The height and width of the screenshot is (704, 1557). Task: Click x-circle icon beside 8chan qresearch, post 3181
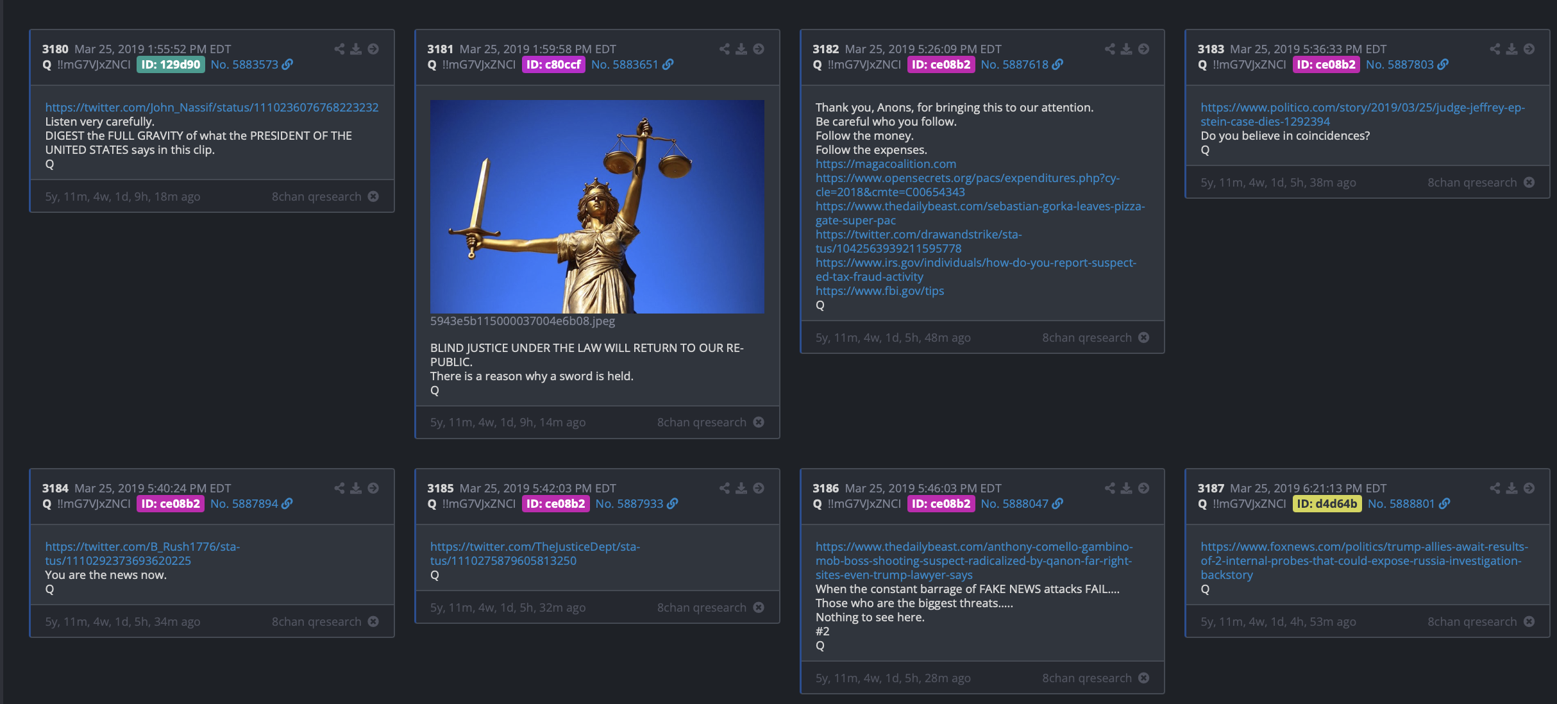[x=759, y=422]
